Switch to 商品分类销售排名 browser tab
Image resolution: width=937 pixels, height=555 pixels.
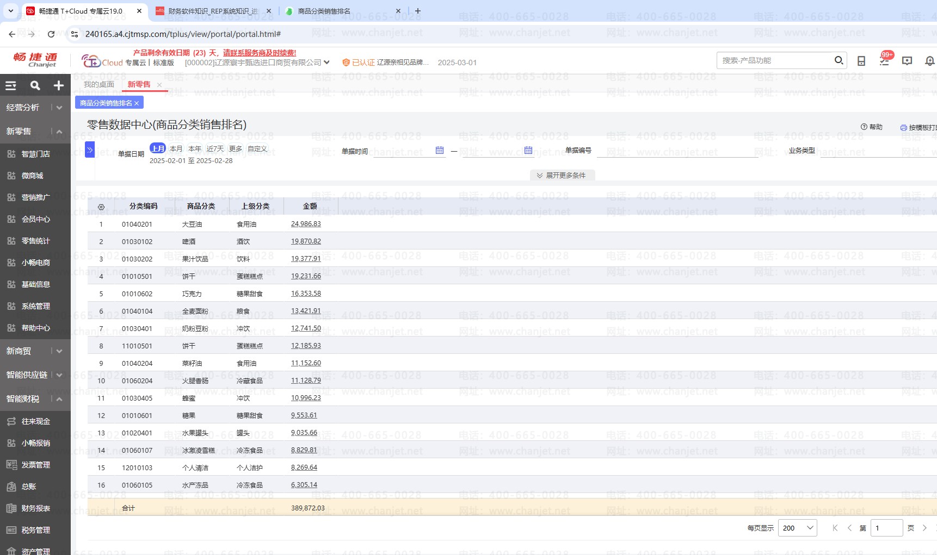[324, 11]
